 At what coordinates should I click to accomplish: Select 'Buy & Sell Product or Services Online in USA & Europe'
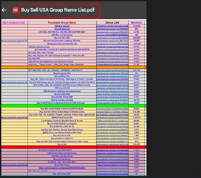coord(61,103)
